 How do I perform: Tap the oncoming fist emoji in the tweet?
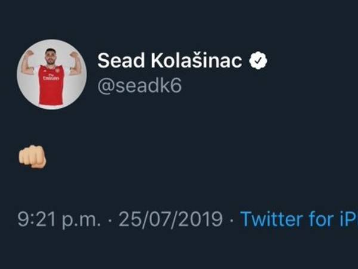click(33, 157)
